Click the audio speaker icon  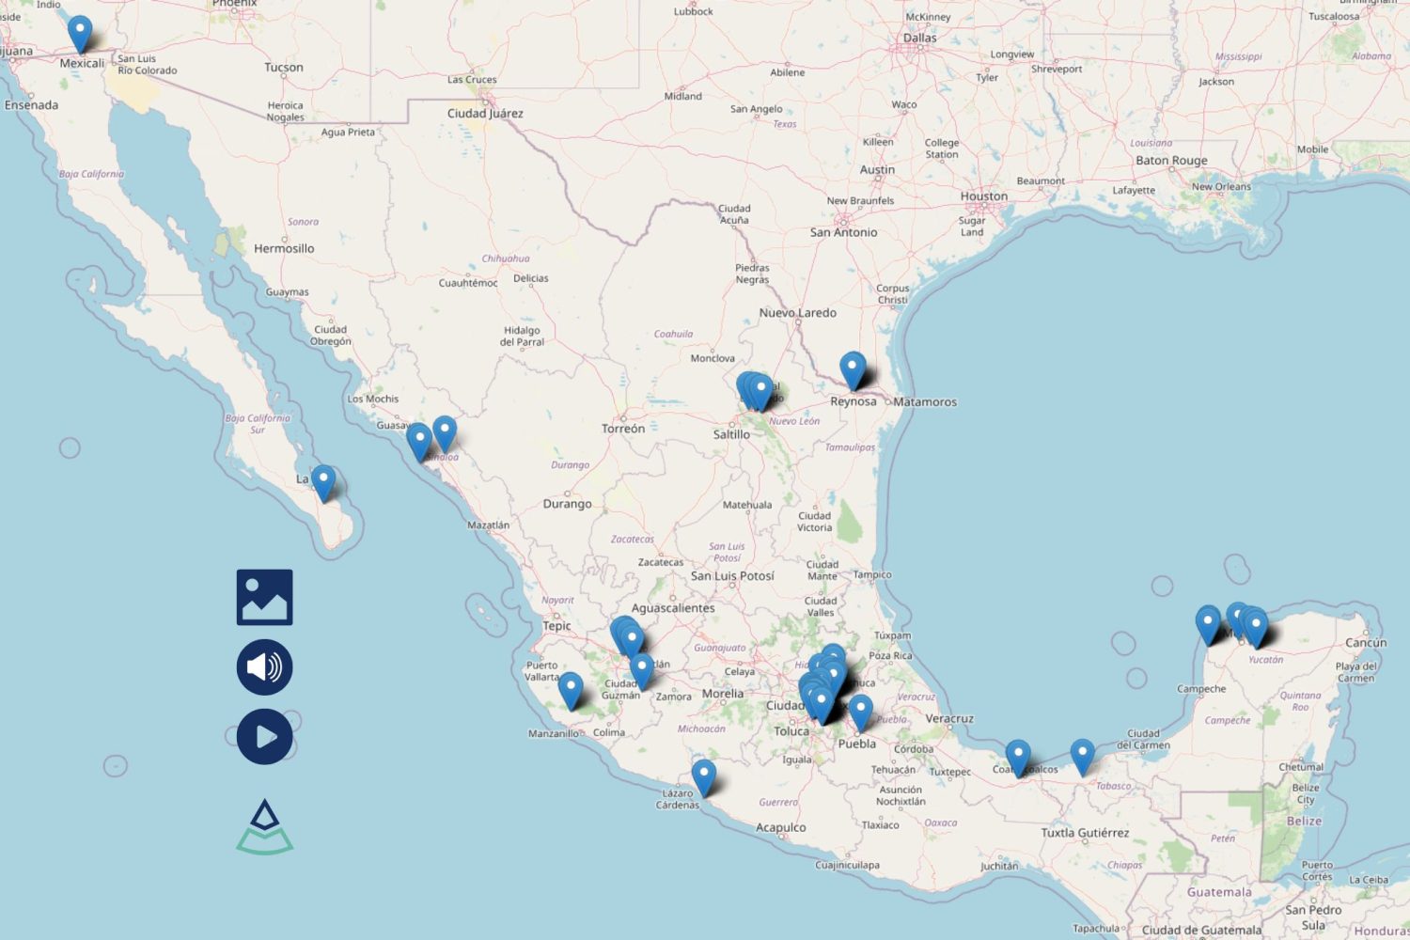(x=264, y=667)
